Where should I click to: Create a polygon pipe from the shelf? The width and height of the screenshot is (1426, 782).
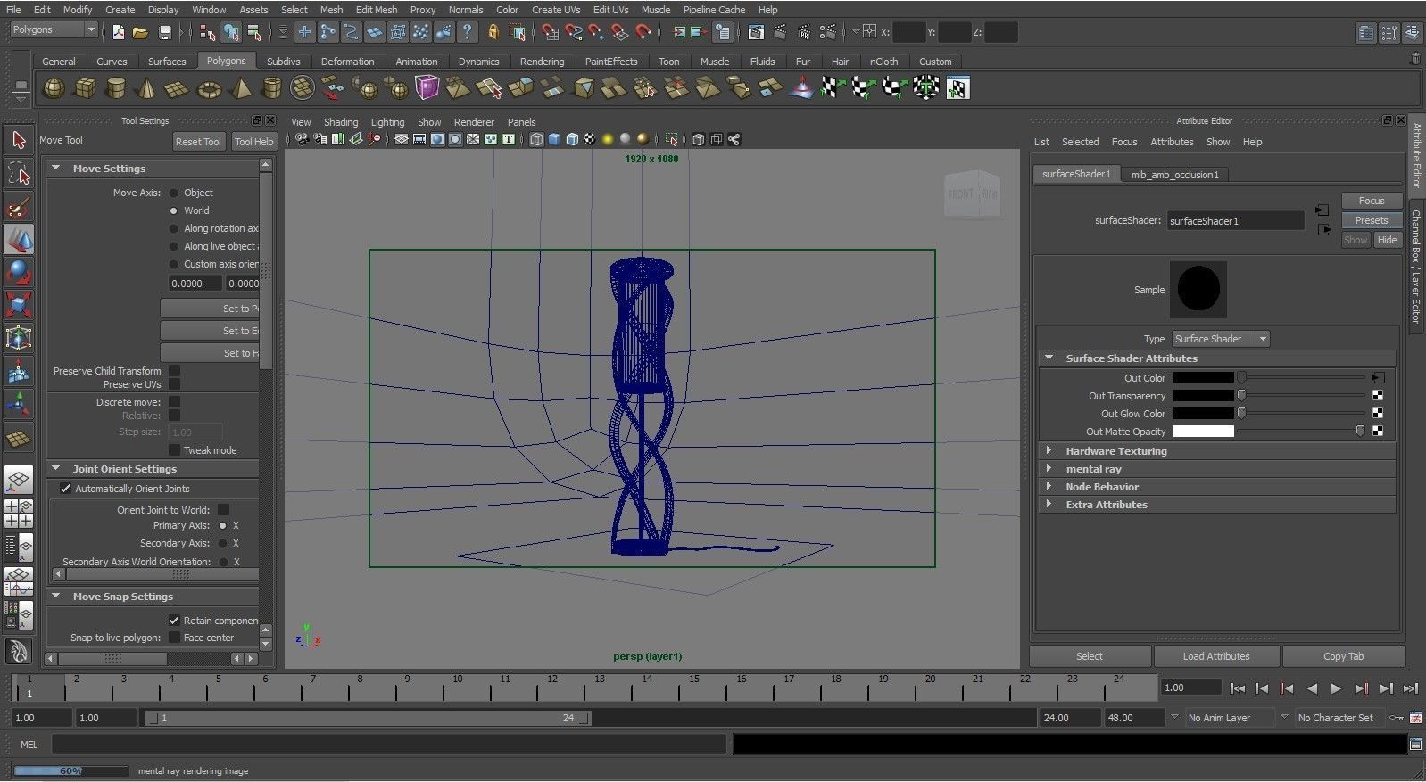272,88
